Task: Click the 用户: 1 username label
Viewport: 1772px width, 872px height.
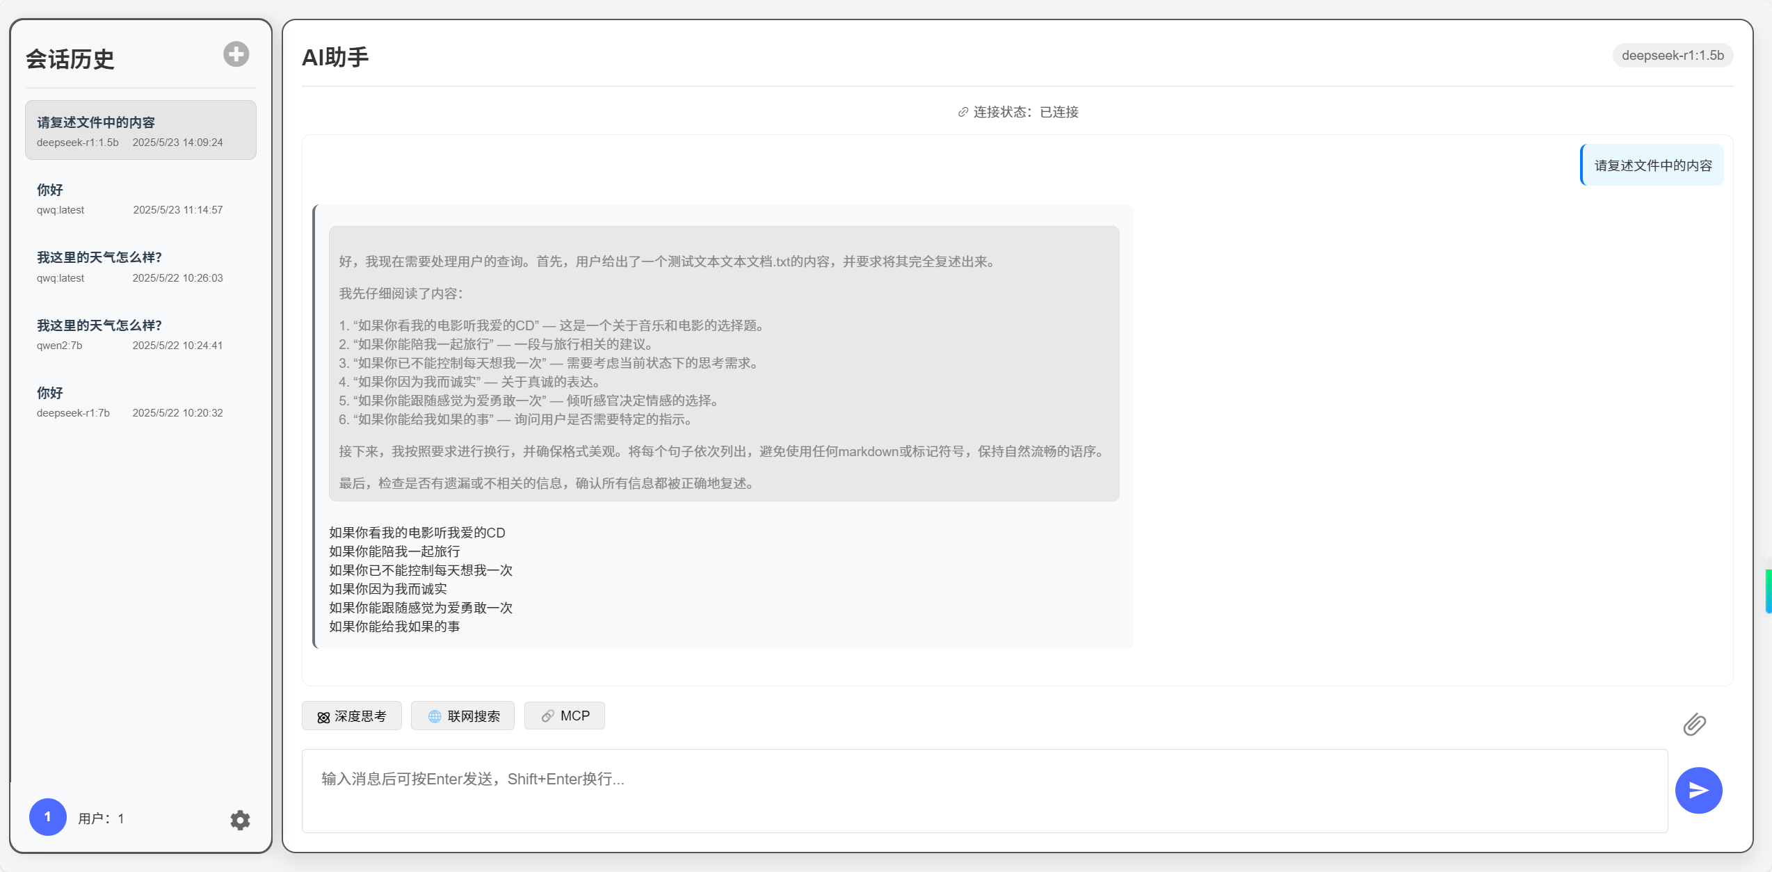Action: (x=102, y=818)
